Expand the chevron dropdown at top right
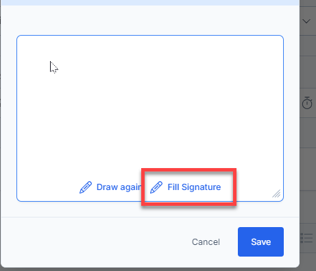This screenshot has height=271, width=316. pos(306,21)
